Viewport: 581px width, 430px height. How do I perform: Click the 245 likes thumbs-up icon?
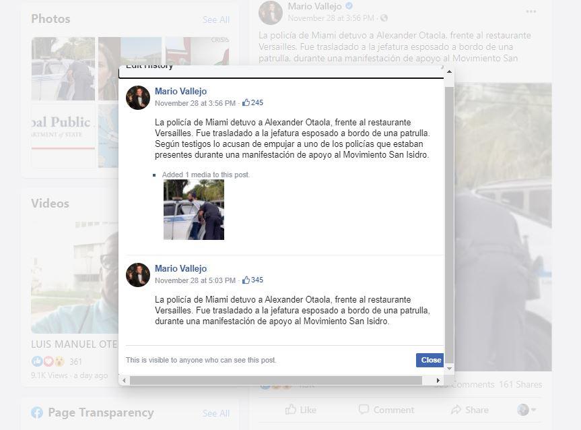tap(246, 102)
